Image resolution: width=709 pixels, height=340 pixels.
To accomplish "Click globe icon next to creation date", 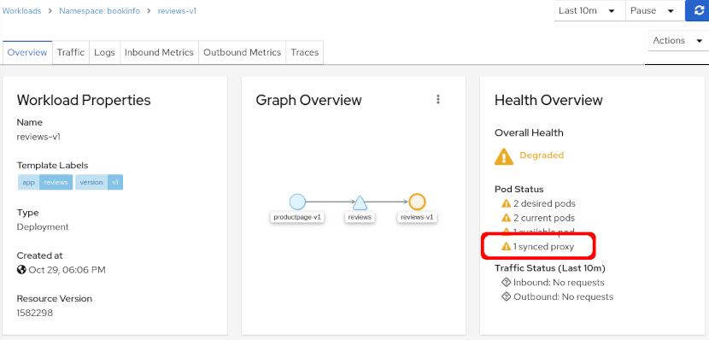I will (21, 270).
